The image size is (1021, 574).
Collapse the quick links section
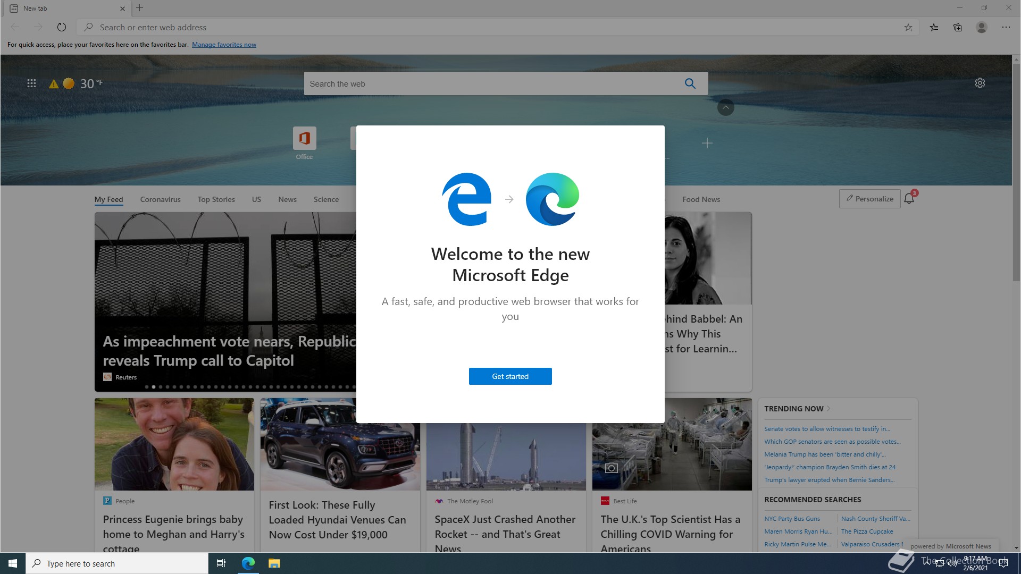click(725, 107)
